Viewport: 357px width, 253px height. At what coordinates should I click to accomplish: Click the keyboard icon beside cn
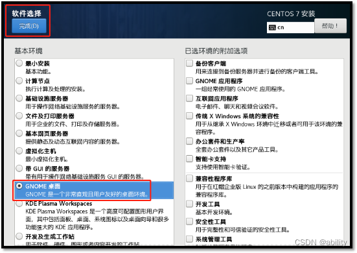272,28
